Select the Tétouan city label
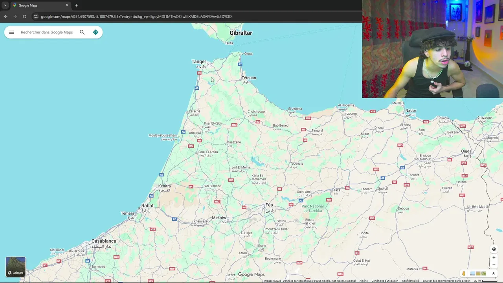Viewport: 503px width, 283px height. click(249, 78)
